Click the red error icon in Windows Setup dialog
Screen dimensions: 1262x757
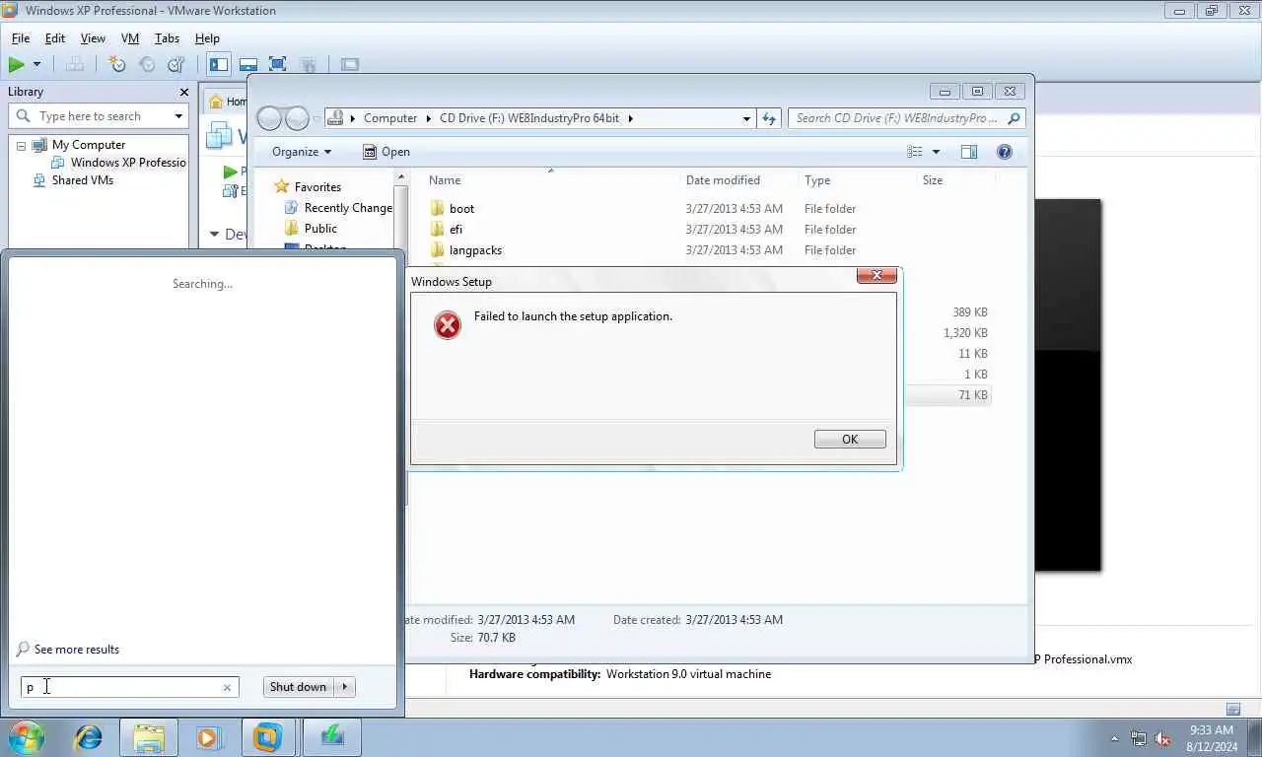pyautogui.click(x=448, y=325)
